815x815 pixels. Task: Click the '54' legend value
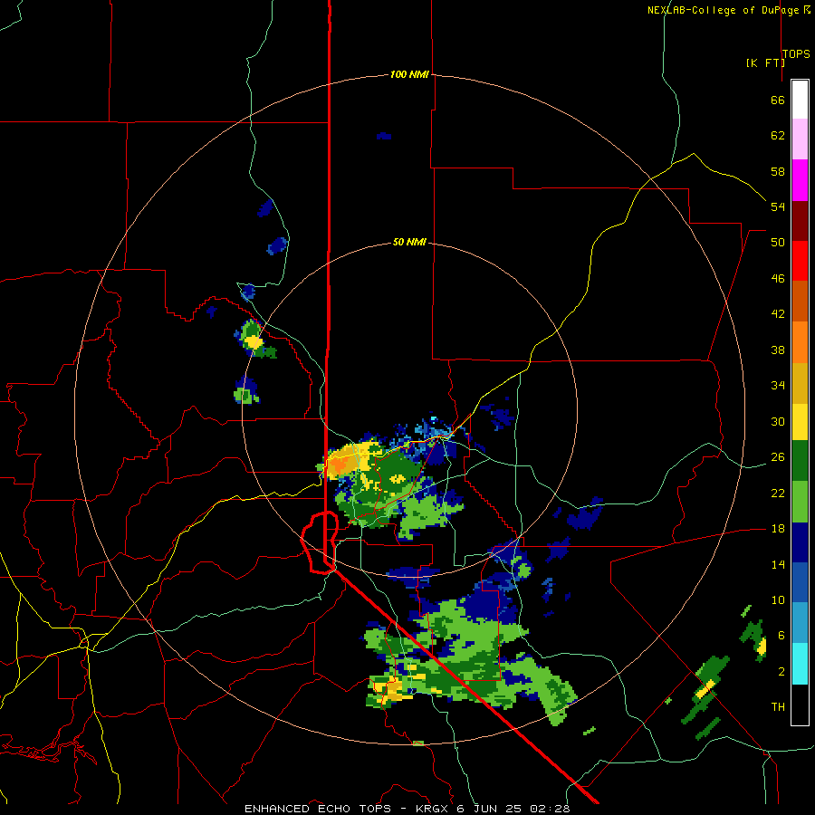(x=778, y=206)
